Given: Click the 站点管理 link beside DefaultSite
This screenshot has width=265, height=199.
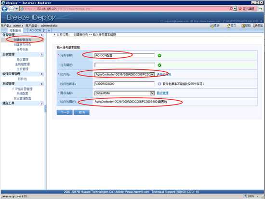Looking at the screenshot, I should pyautogui.click(x=162, y=93).
